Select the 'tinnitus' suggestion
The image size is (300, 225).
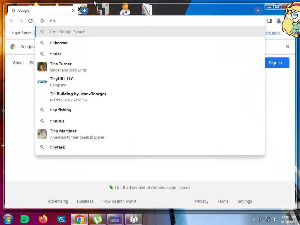click(150, 121)
